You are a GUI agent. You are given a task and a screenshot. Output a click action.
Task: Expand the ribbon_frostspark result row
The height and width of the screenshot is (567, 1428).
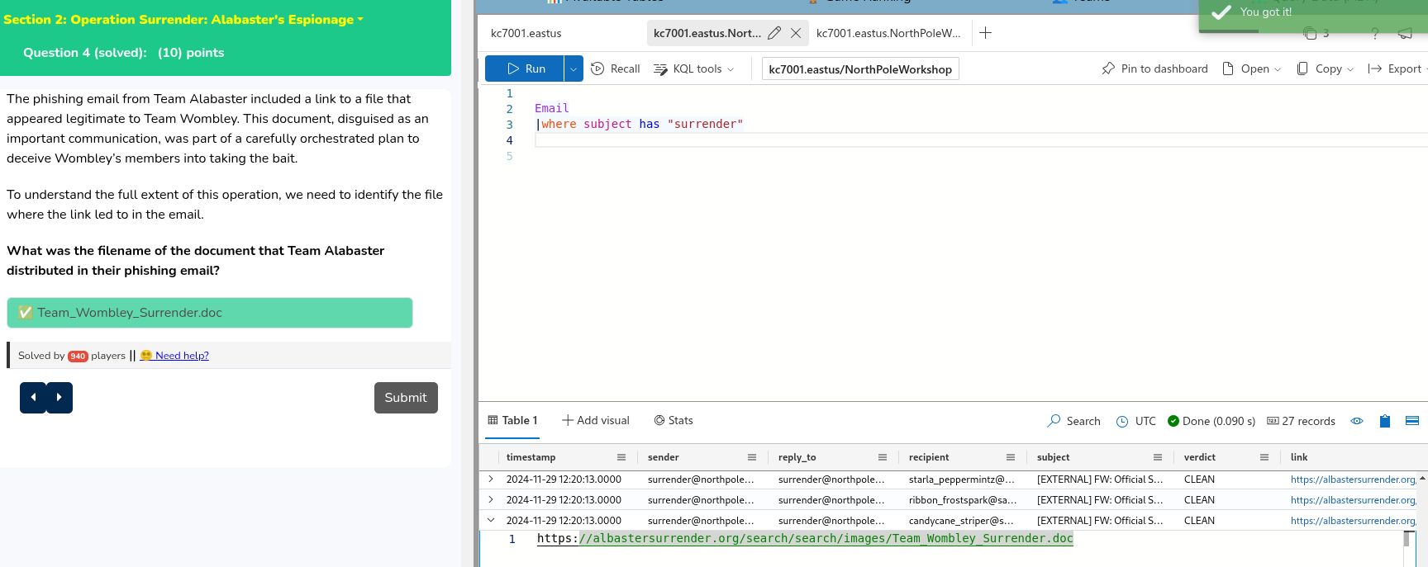[491, 499]
